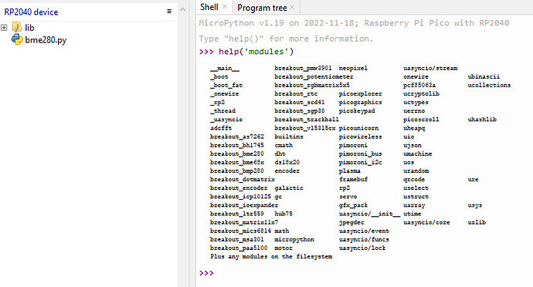
Task: Click the RP2040 device header link
Action: [x=31, y=12]
